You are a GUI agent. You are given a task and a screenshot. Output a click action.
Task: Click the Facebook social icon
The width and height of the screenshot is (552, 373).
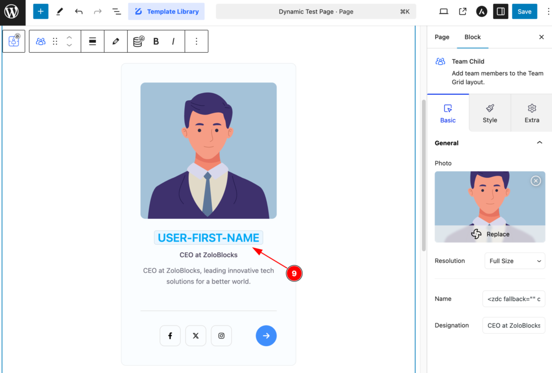[170, 336]
